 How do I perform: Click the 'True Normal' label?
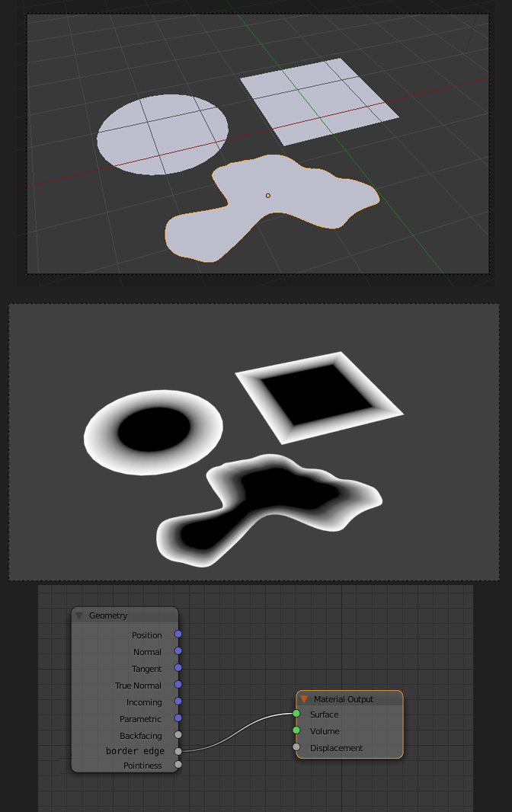(x=138, y=686)
